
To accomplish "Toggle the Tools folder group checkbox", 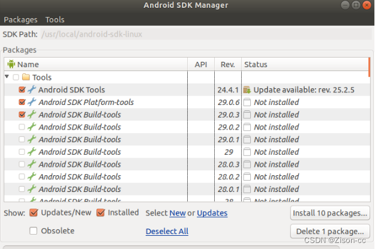I will click(x=16, y=77).
